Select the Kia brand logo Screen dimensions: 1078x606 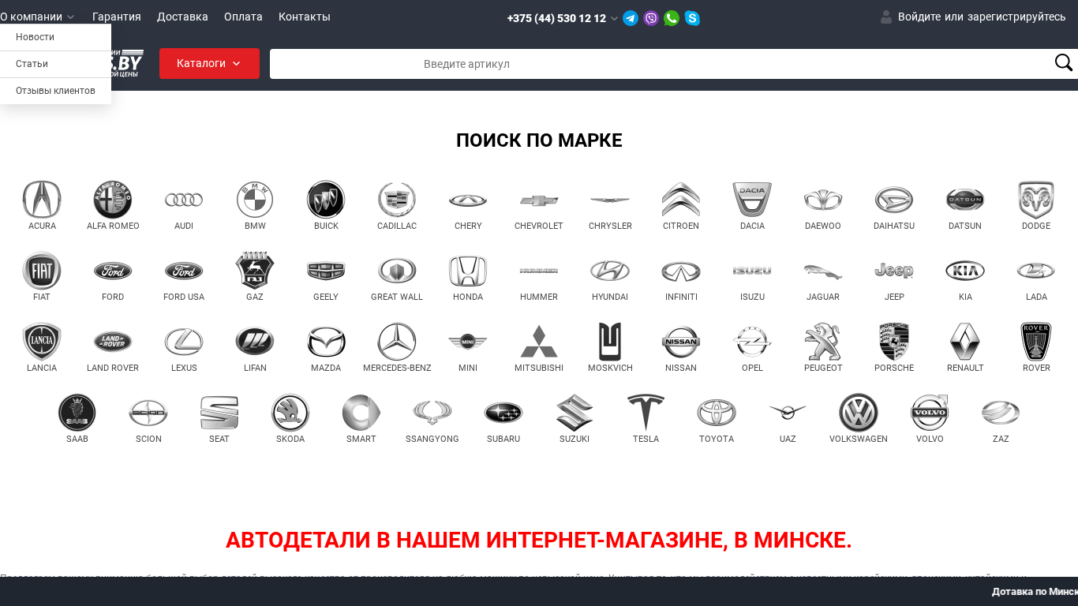[x=965, y=271]
